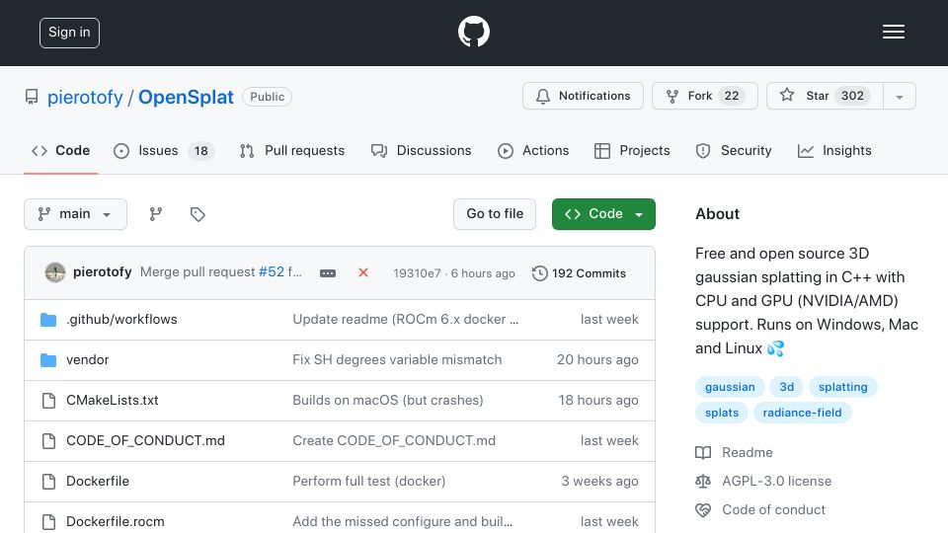This screenshot has width=948, height=533.
Task: Switch to the Code tab
Action: click(60, 150)
